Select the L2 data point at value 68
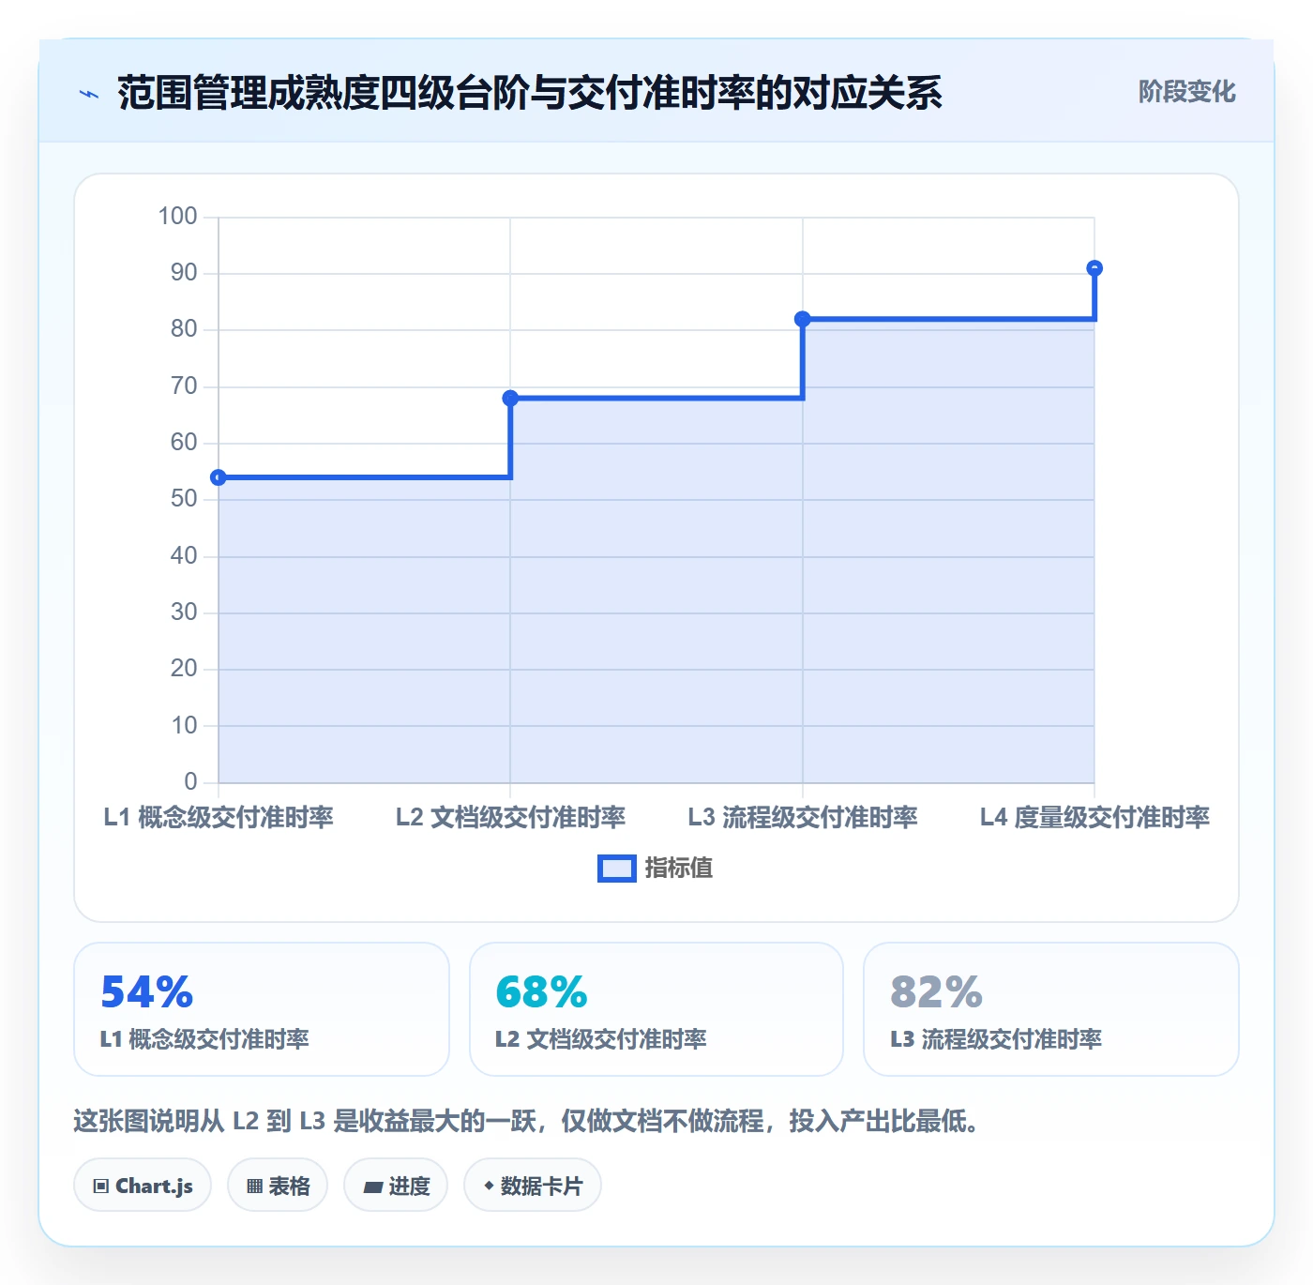Image resolution: width=1313 pixels, height=1285 pixels. [x=510, y=399]
